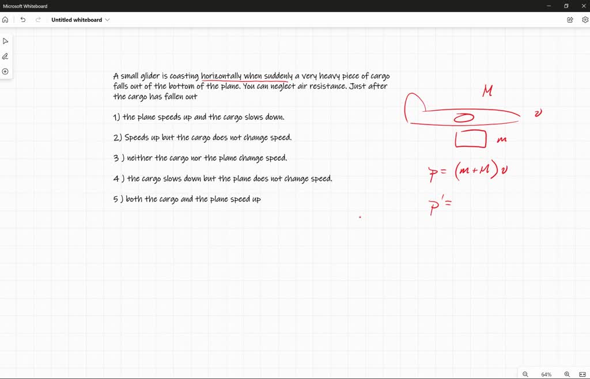Zoom out of the whiteboard
This screenshot has width=590, height=379.
pyautogui.click(x=525, y=374)
